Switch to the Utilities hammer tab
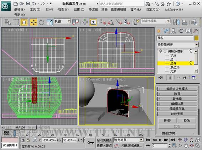The width and height of the screenshot is (202, 150). [195, 31]
